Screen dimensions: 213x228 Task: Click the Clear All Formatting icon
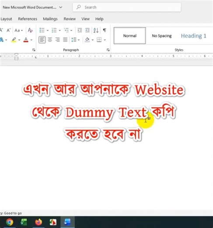(30, 30)
